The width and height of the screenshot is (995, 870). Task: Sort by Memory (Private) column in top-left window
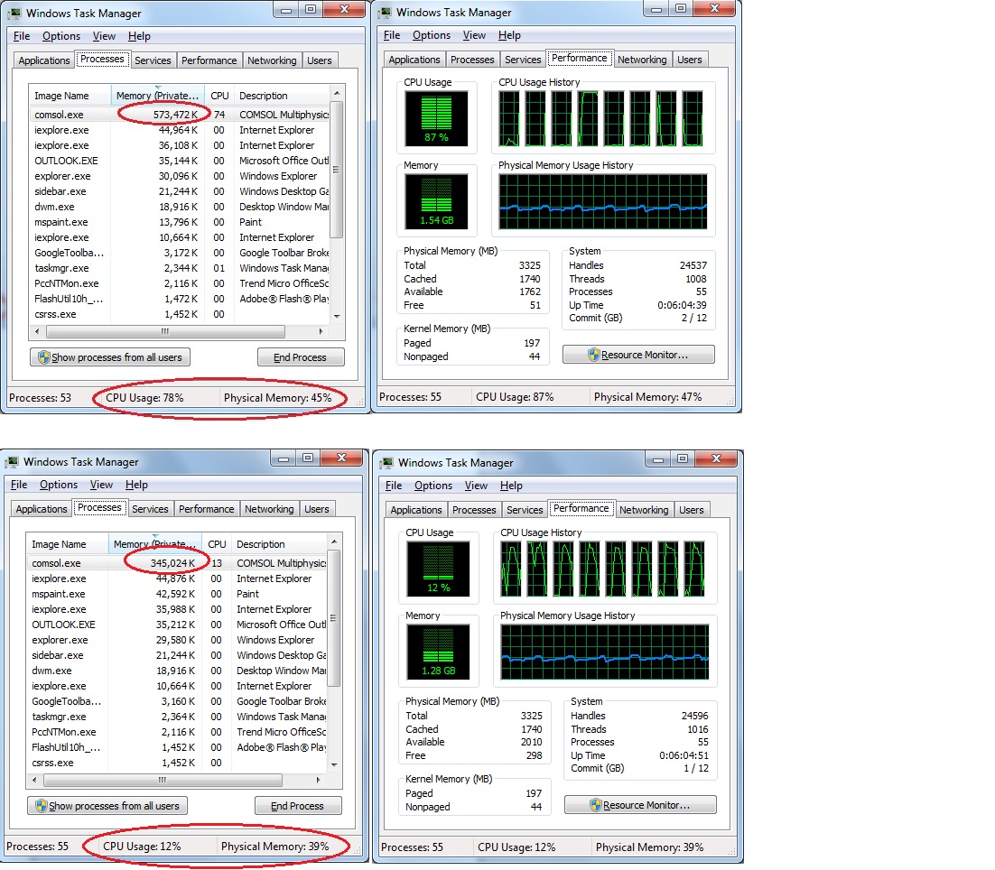[x=157, y=96]
